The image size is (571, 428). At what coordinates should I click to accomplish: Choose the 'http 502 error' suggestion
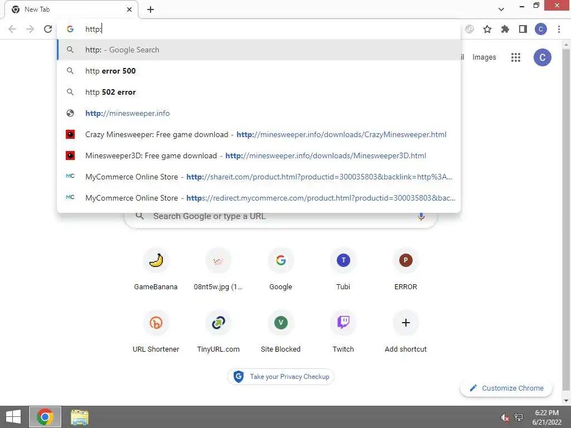(259, 92)
